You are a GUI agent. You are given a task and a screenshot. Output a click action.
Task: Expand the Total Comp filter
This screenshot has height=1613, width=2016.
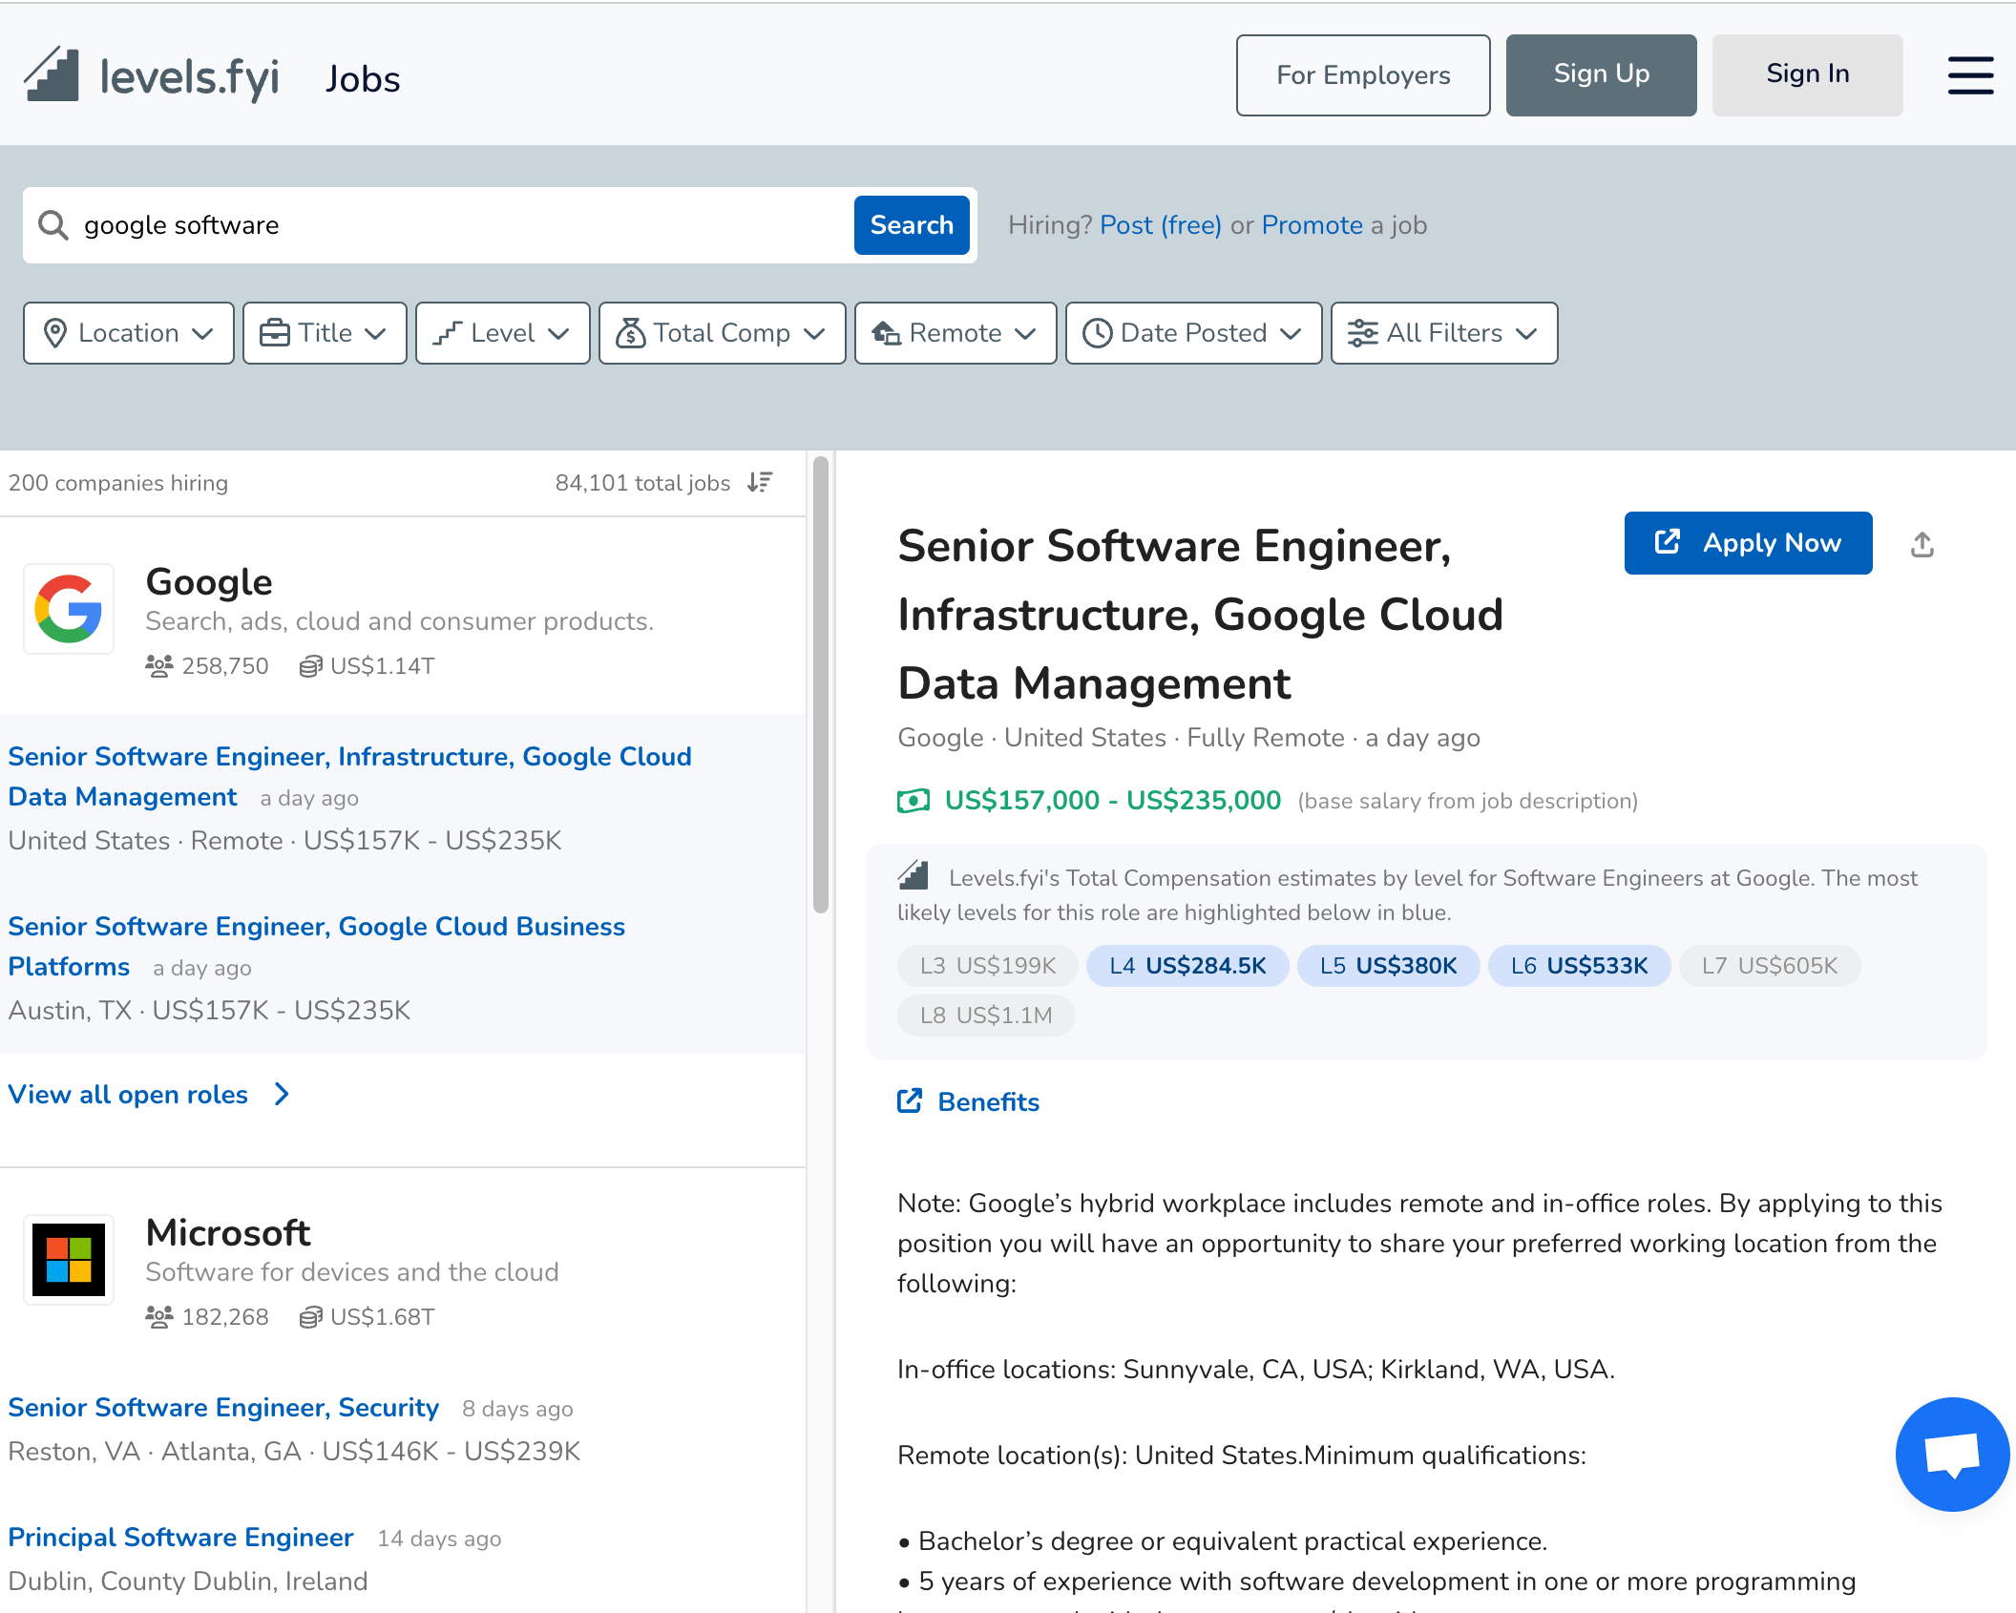point(722,333)
